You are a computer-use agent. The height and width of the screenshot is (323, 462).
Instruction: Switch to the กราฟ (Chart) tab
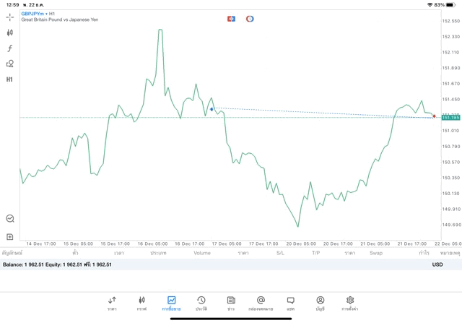141,303
